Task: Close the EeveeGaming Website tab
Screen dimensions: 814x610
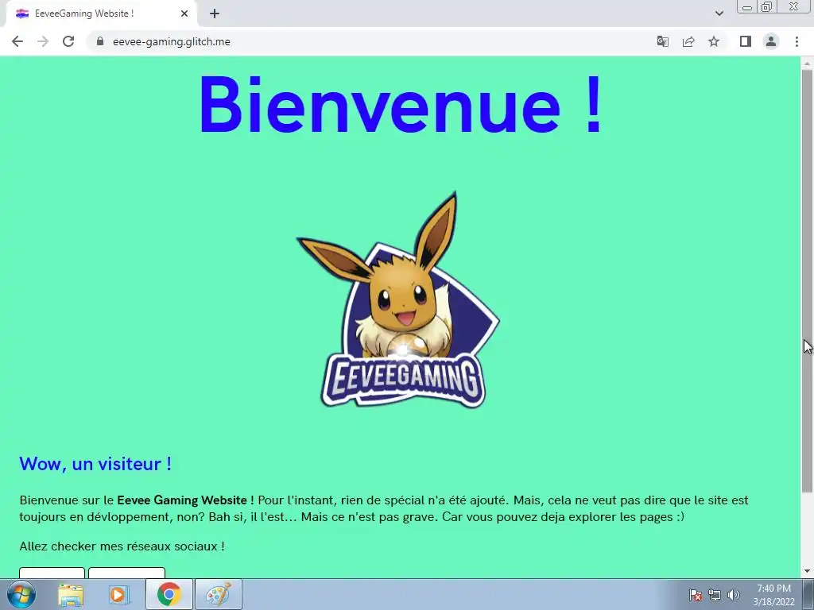Action: click(x=184, y=14)
